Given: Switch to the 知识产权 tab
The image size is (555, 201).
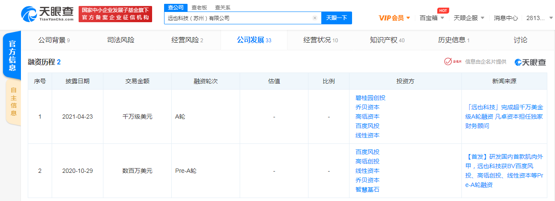Looking at the screenshot, I should [387, 40].
